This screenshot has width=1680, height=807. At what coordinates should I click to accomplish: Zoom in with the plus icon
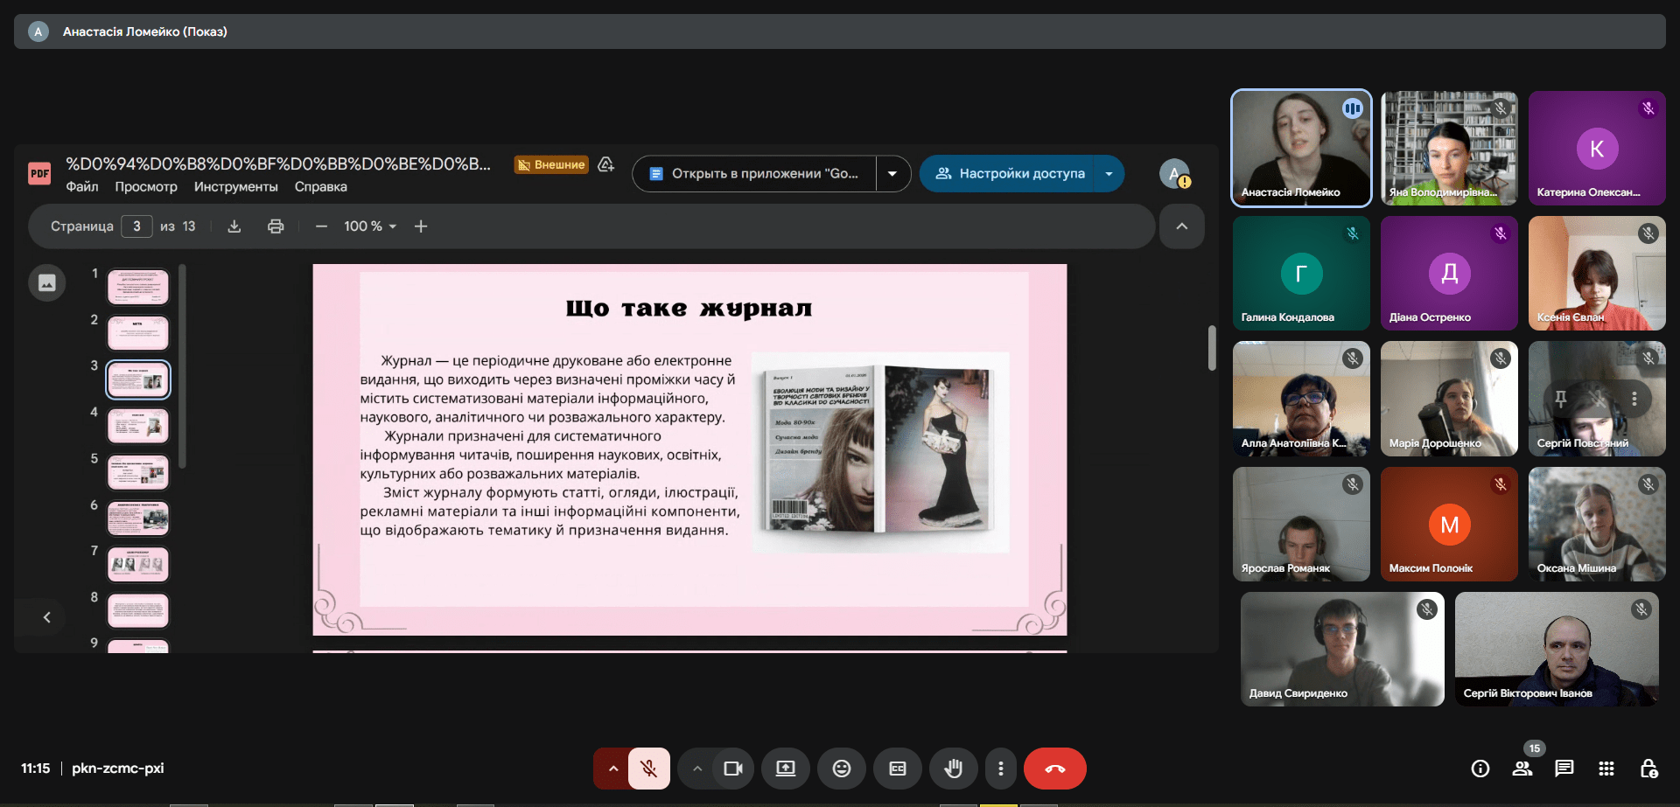(421, 226)
